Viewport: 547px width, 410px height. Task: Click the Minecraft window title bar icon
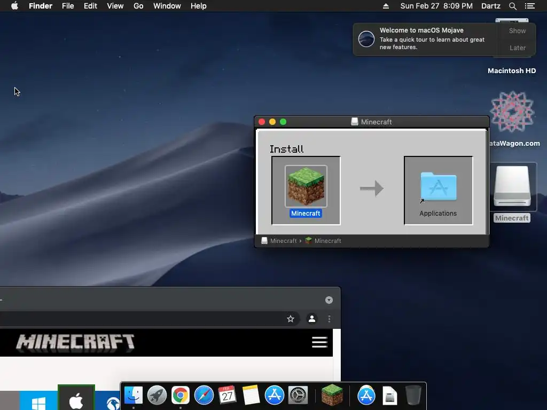click(355, 122)
